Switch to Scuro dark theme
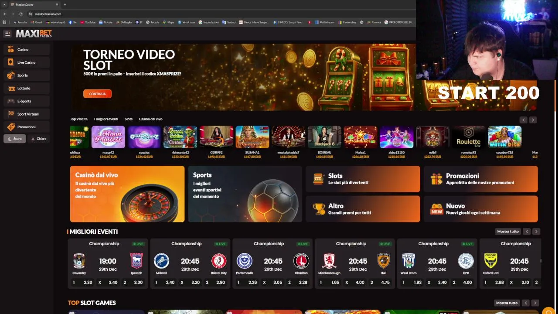Image resolution: width=558 pixels, height=314 pixels. pyautogui.click(x=14, y=139)
